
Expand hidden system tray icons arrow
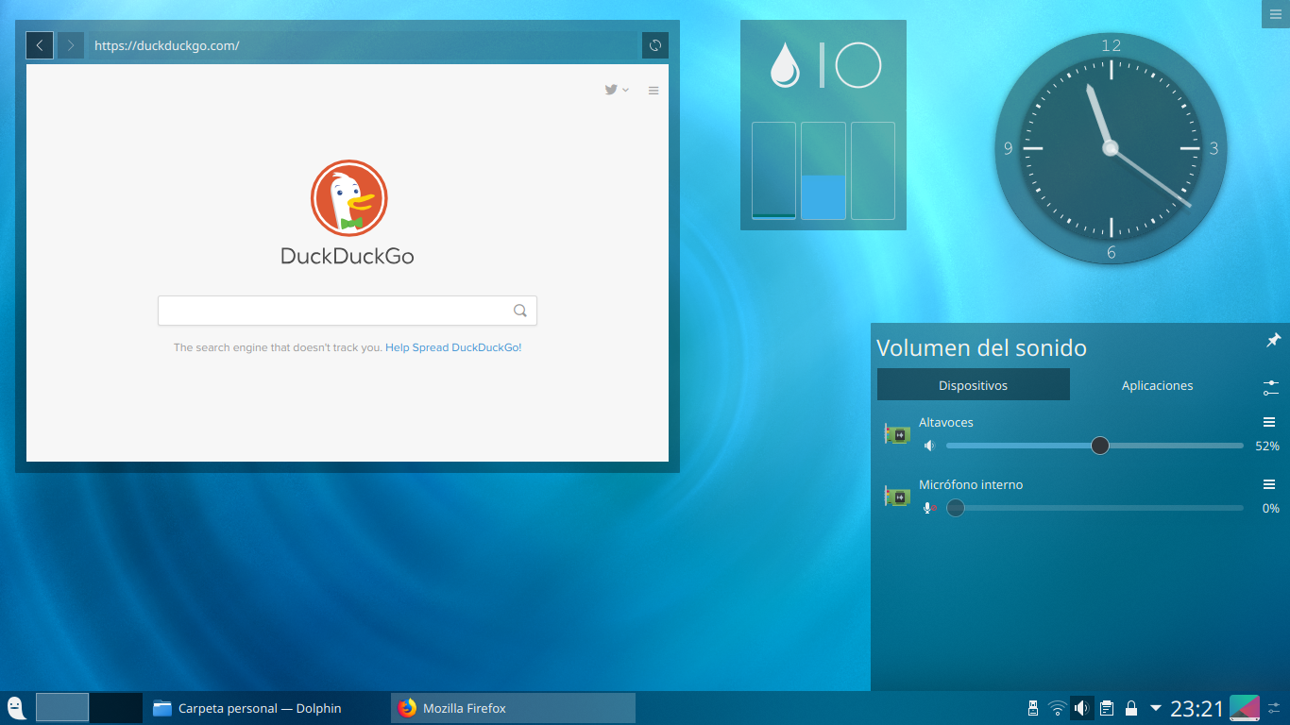[x=1155, y=708]
